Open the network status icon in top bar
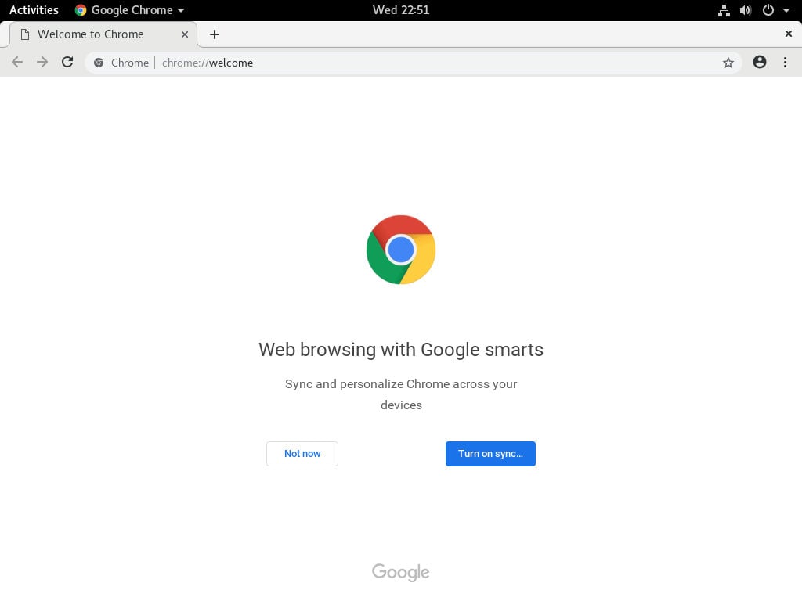 [x=724, y=10]
